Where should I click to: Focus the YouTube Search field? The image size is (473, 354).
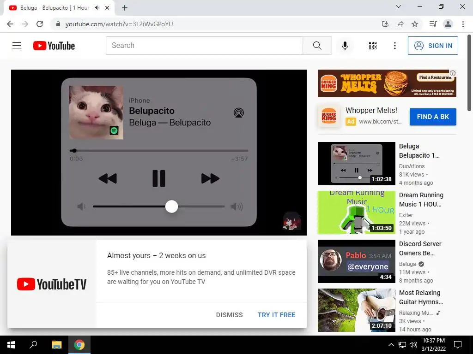click(204, 46)
